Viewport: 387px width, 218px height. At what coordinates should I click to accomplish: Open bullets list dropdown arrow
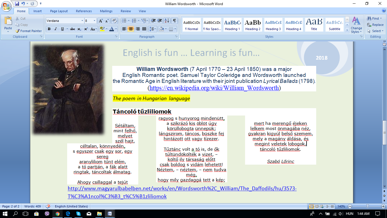[x=129, y=21]
